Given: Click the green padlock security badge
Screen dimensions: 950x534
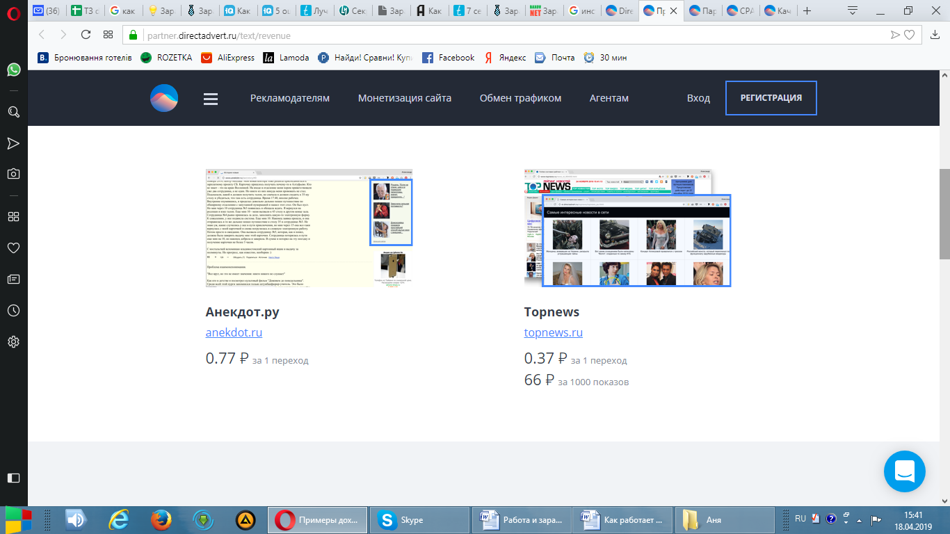Looking at the screenshot, I should [134, 35].
